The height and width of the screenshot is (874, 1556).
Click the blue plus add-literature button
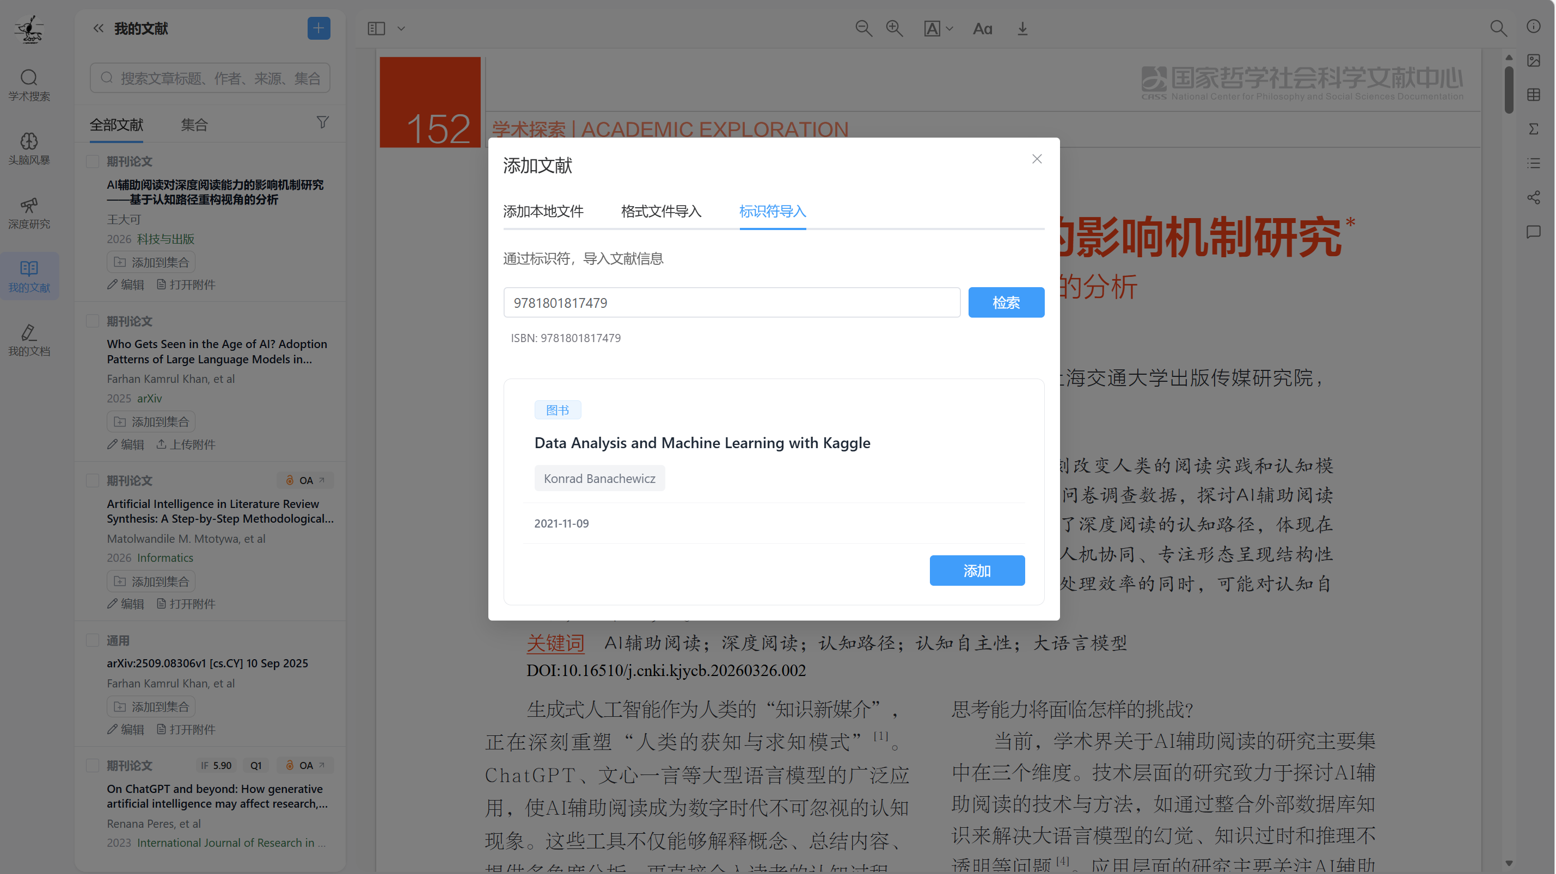tap(318, 28)
